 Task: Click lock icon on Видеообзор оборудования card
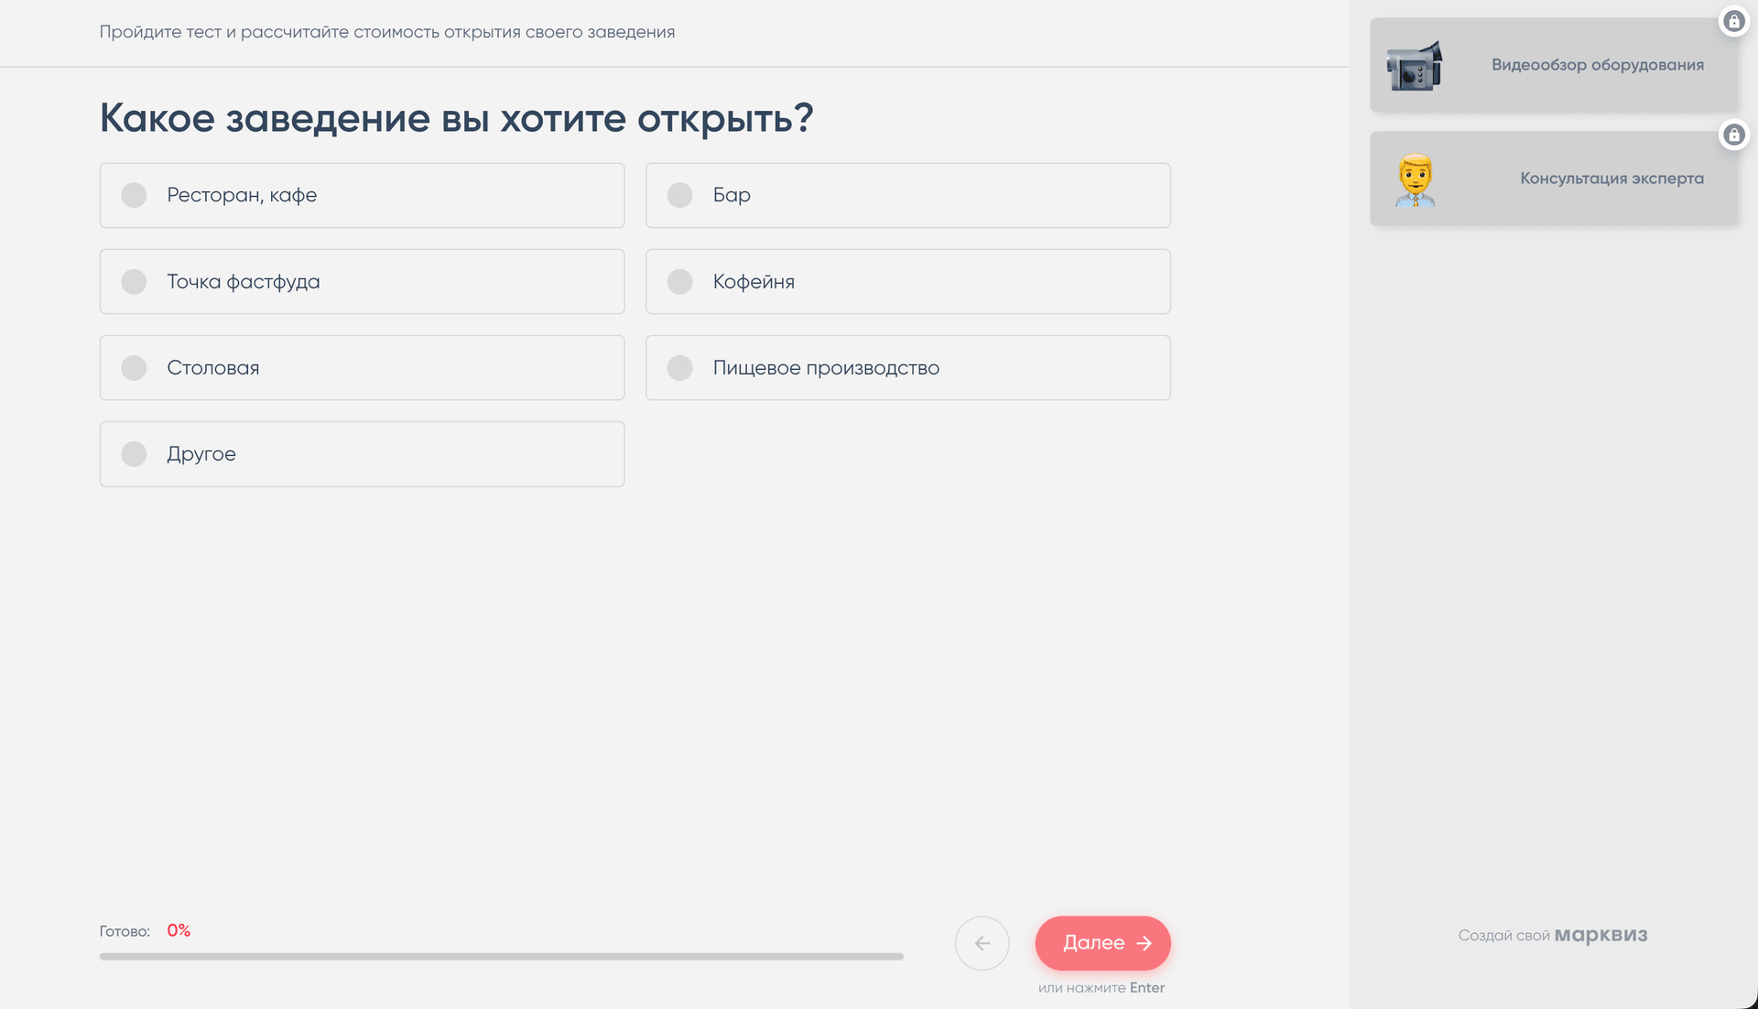click(1733, 21)
